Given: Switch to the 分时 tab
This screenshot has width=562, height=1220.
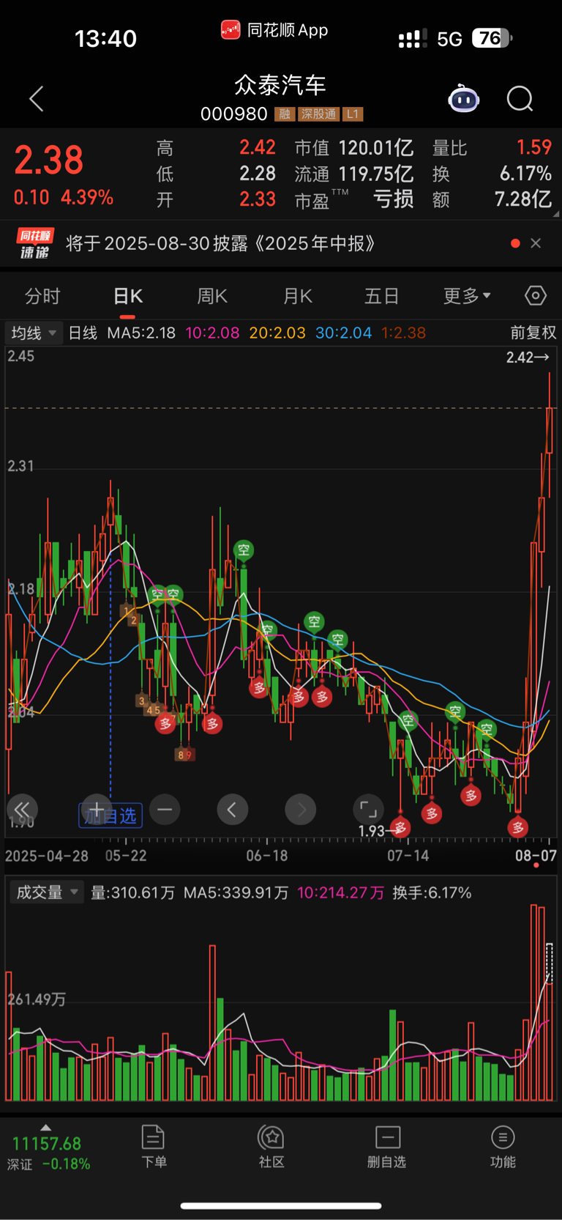Looking at the screenshot, I should (42, 296).
